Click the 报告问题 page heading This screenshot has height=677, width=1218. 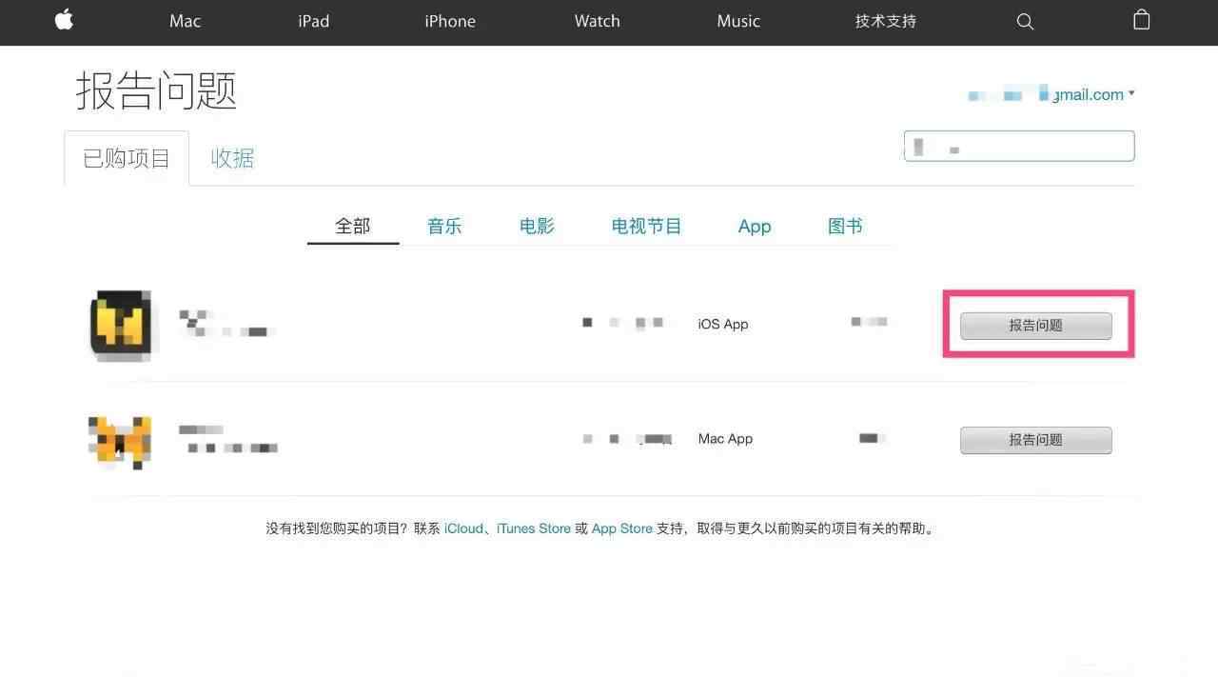[x=156, y=91]
